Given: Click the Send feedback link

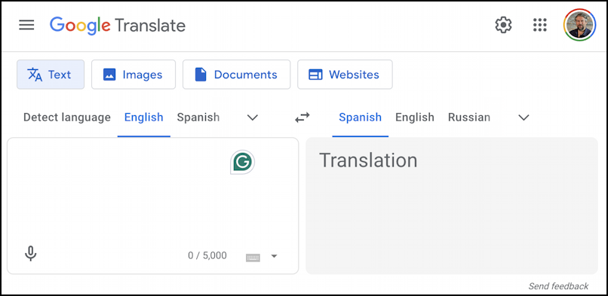Looking at the screenshot, I should (x=558, y=286).
